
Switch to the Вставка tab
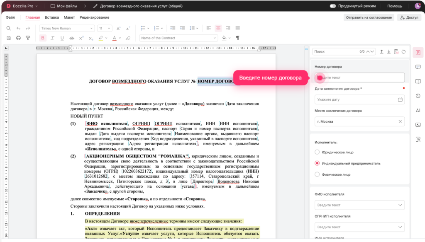coord(52,17)
